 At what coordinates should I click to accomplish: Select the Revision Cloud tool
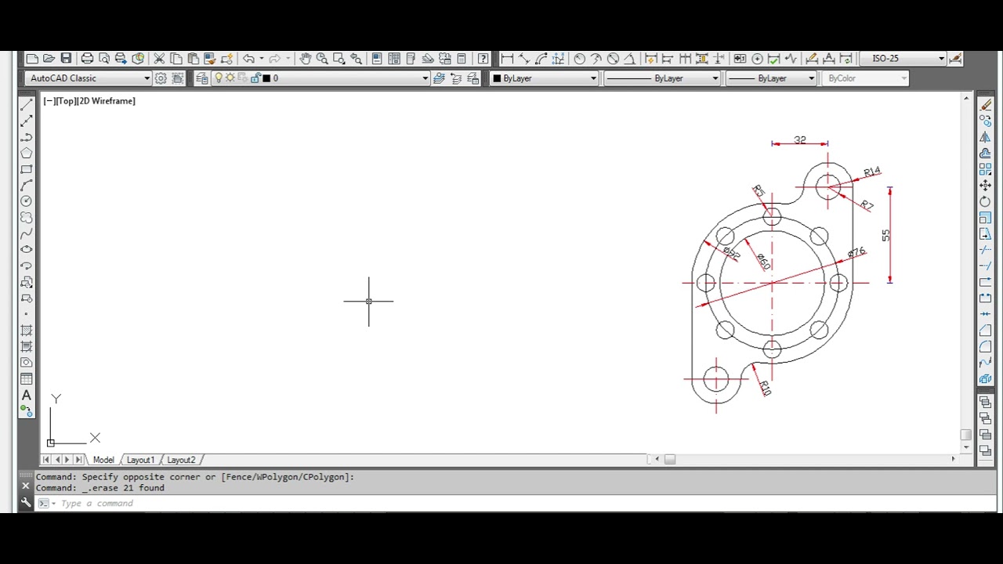coord(26,218)
